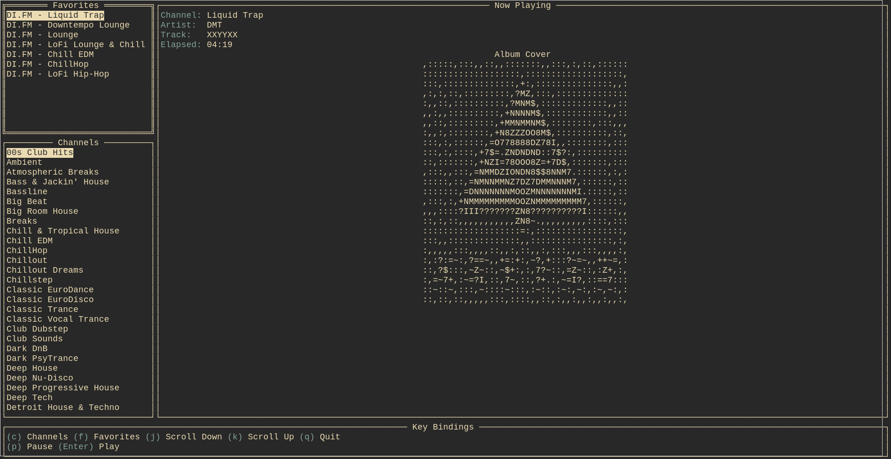The image size is (891, 459).
Task: Select the Club Dubstep channel
Action: coord(37,329)
